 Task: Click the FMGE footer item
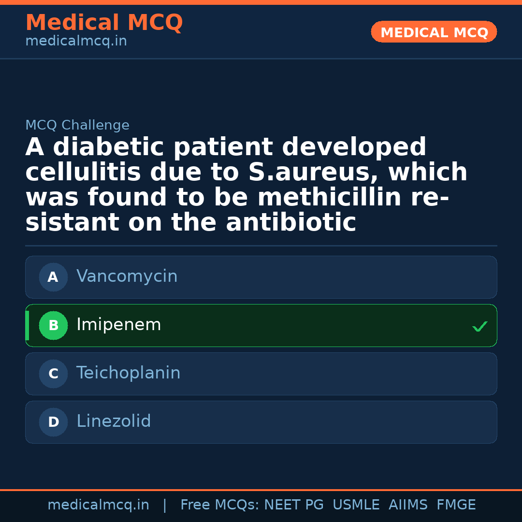(456, 505)
